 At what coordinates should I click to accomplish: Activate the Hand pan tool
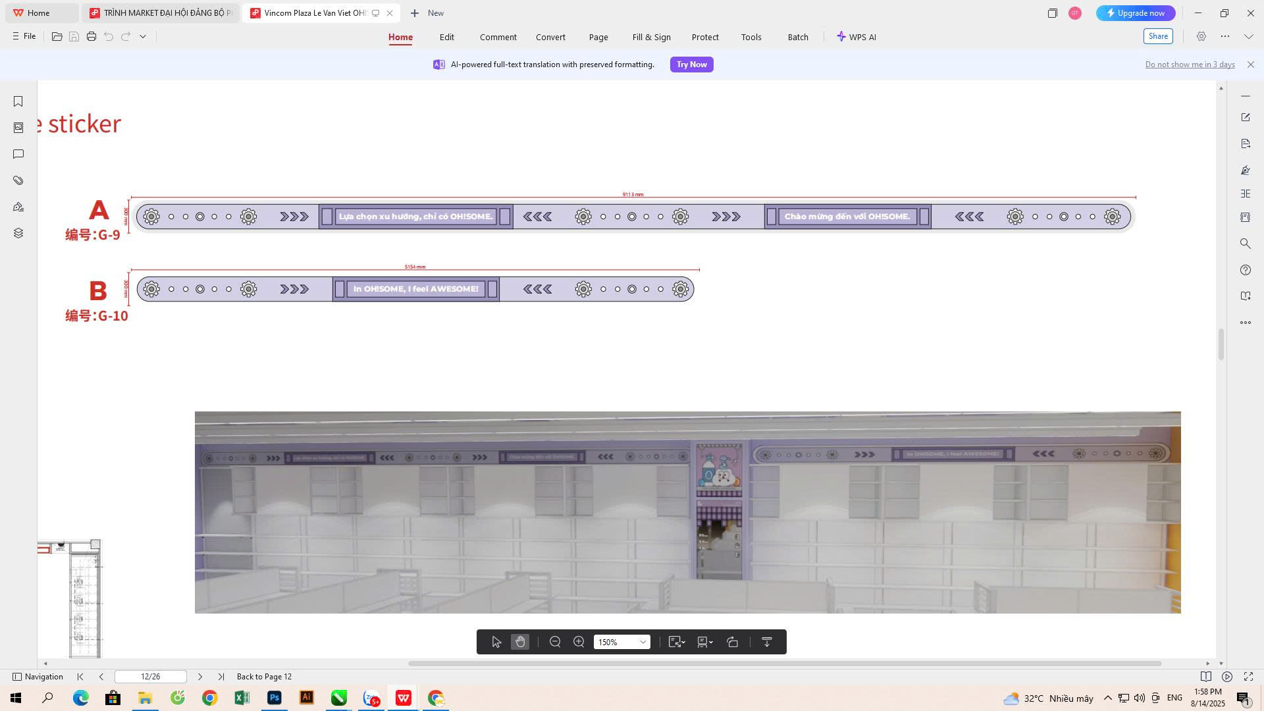click(520, 642)
